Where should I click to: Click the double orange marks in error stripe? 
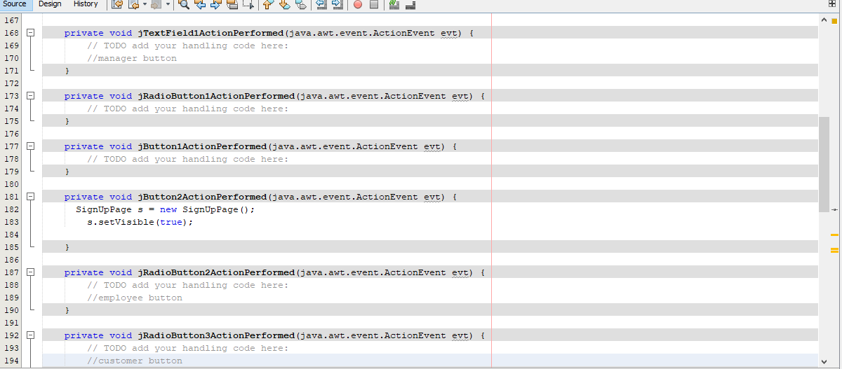point(835,250)
